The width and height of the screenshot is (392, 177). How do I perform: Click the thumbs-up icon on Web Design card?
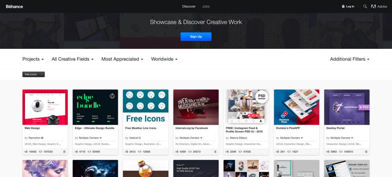26,151
